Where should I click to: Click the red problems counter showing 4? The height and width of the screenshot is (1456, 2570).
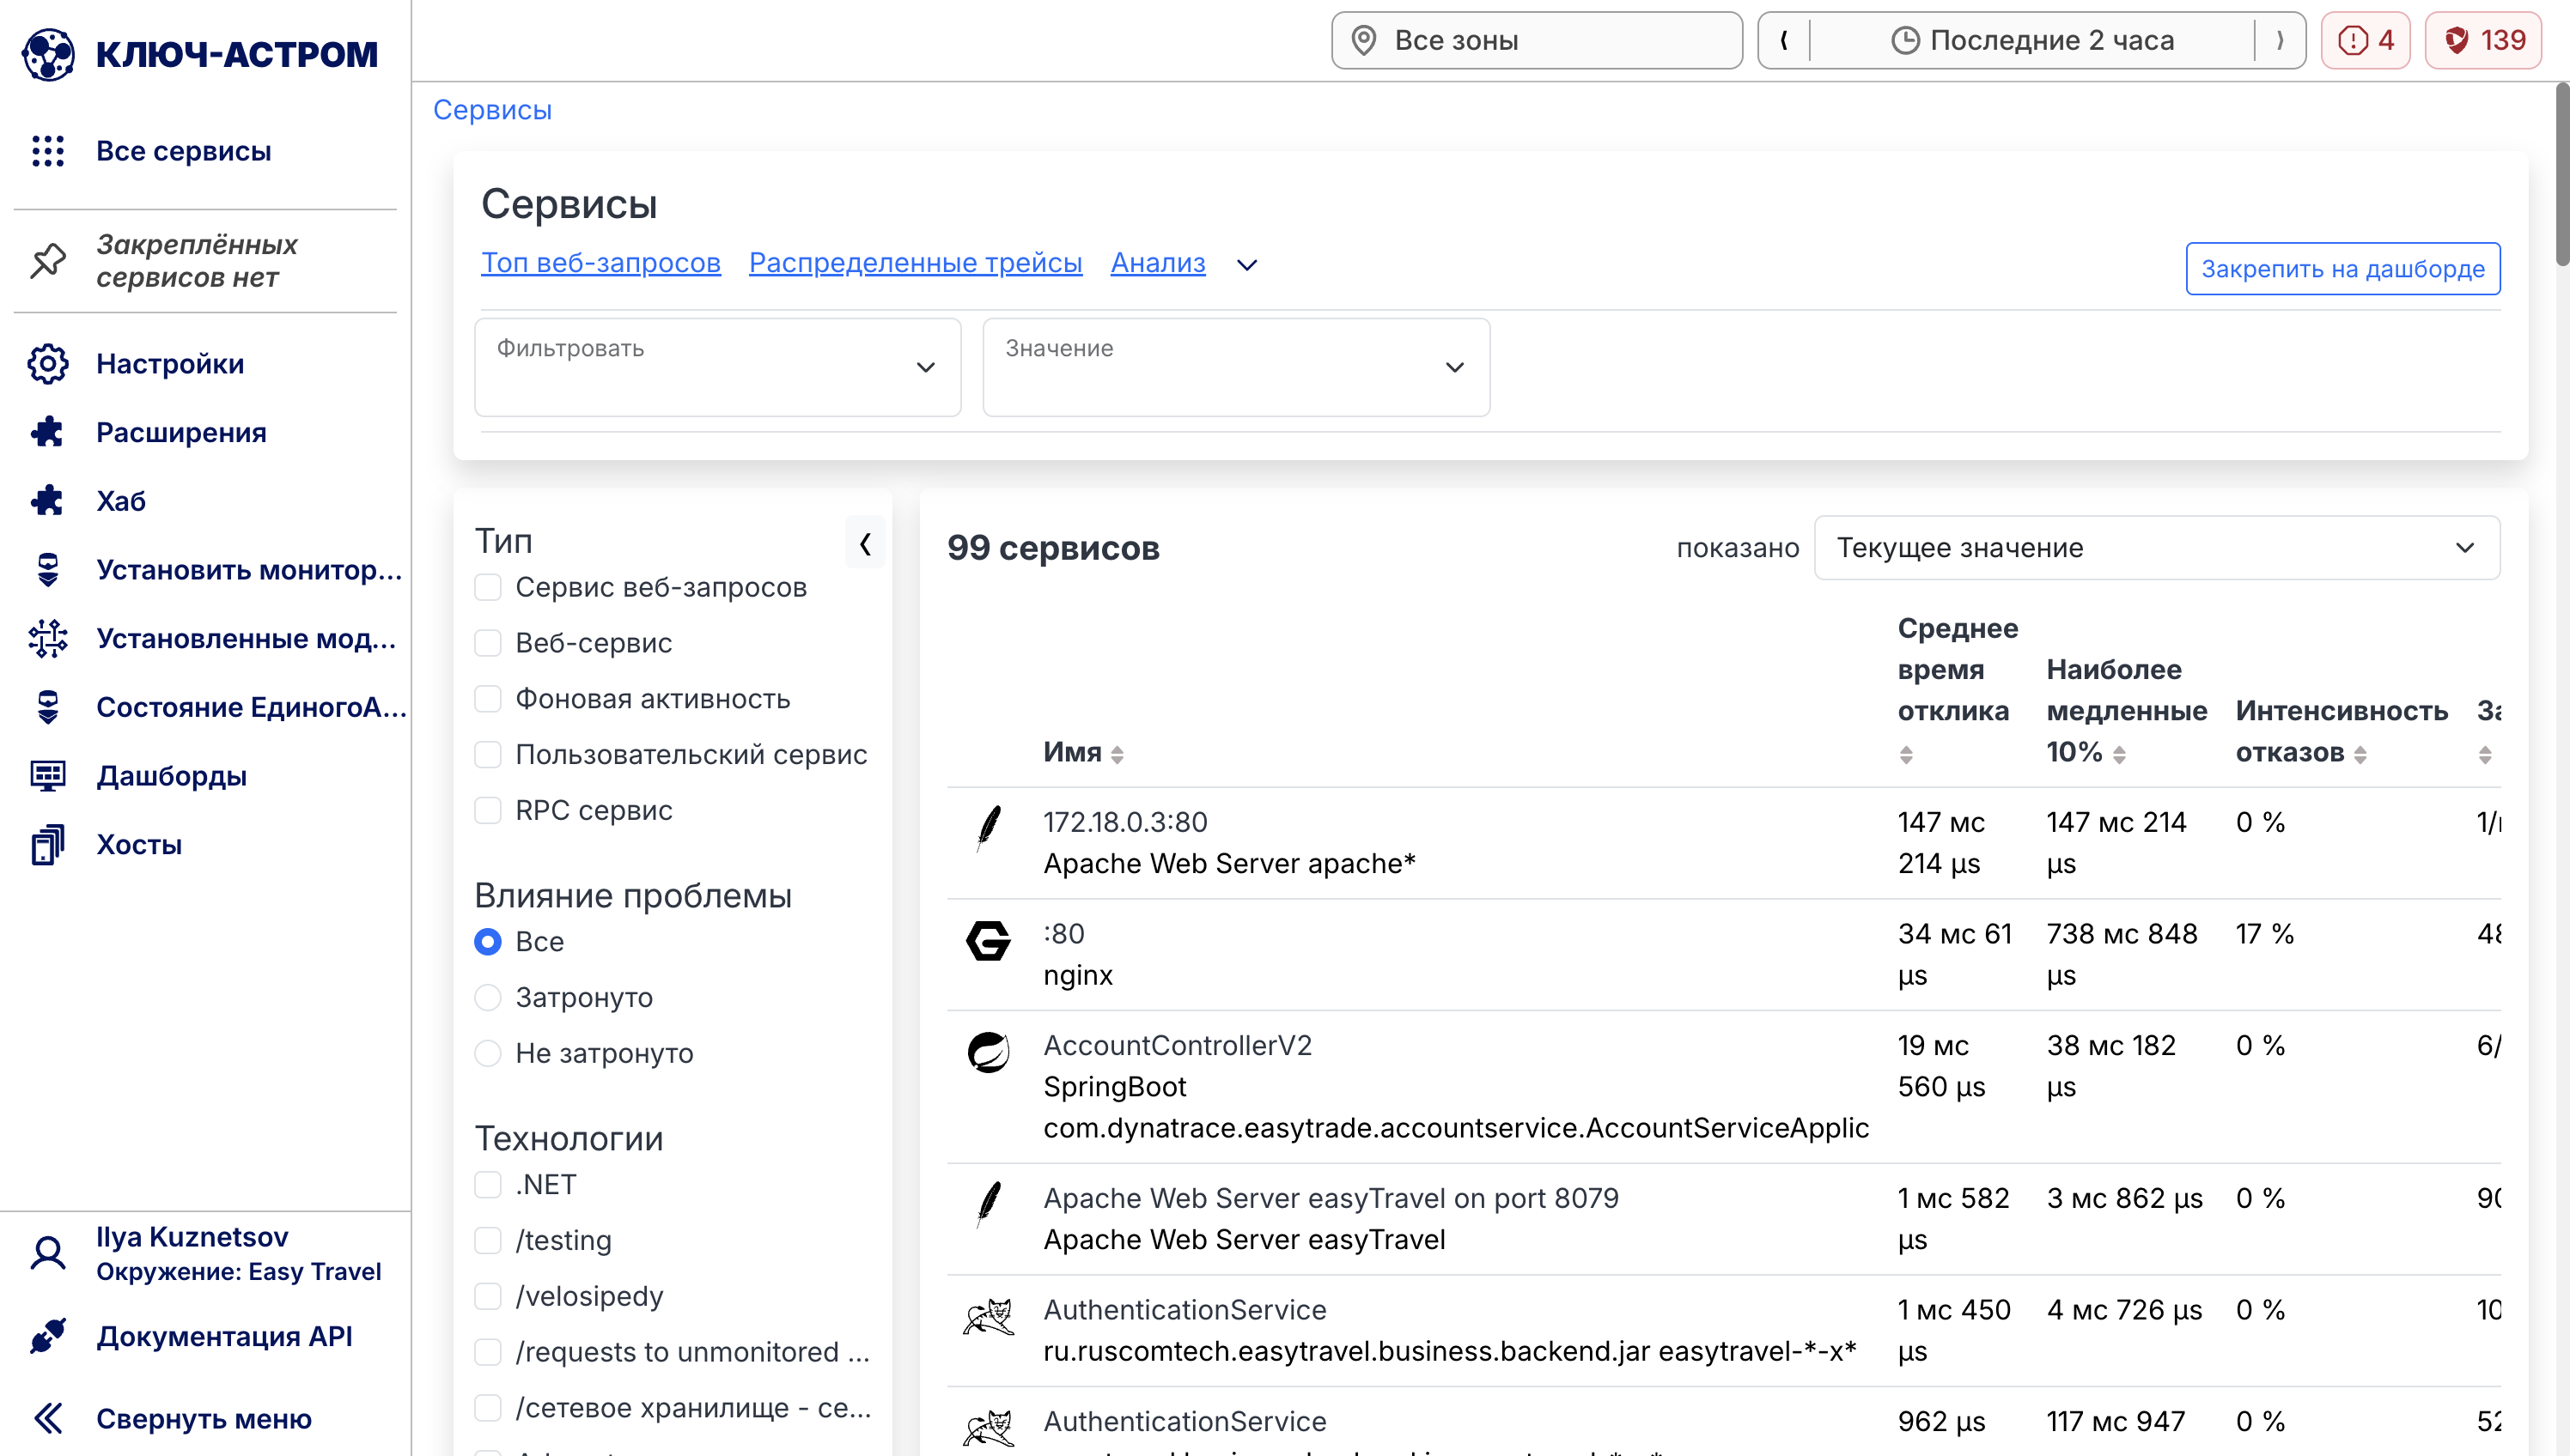point(2365,40)
